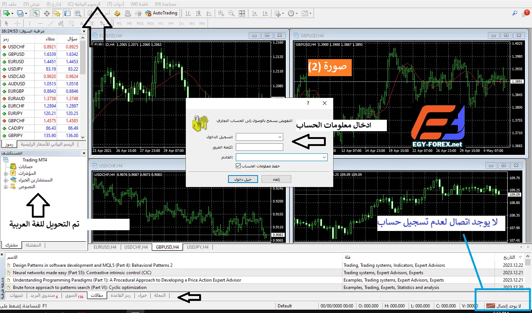Expand the النصوص node in Navigator
The image size is (532, 313).
[6, 187]
